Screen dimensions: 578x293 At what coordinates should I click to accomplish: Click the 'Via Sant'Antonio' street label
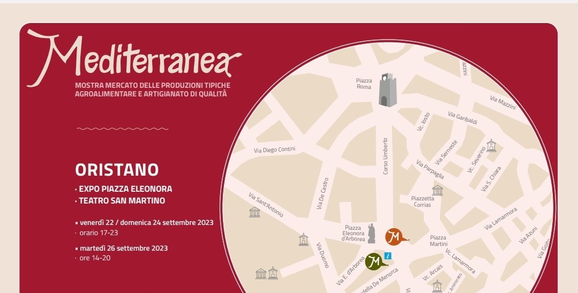tap(266, 205)
